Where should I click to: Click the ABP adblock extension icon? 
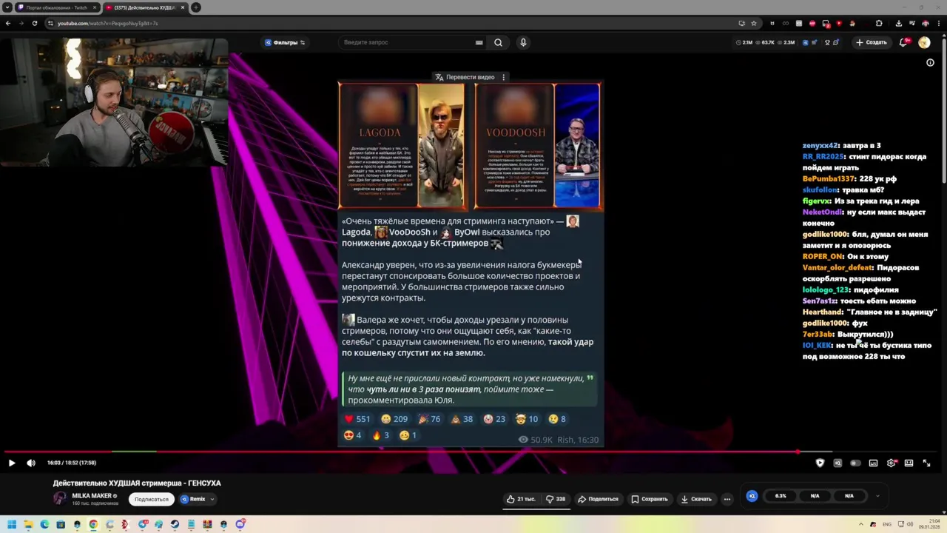812,23
